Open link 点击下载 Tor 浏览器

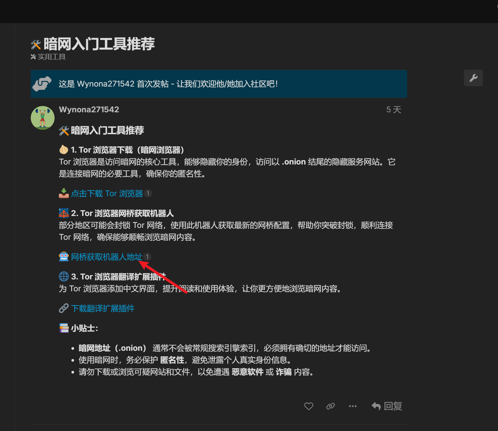point(107,194)
